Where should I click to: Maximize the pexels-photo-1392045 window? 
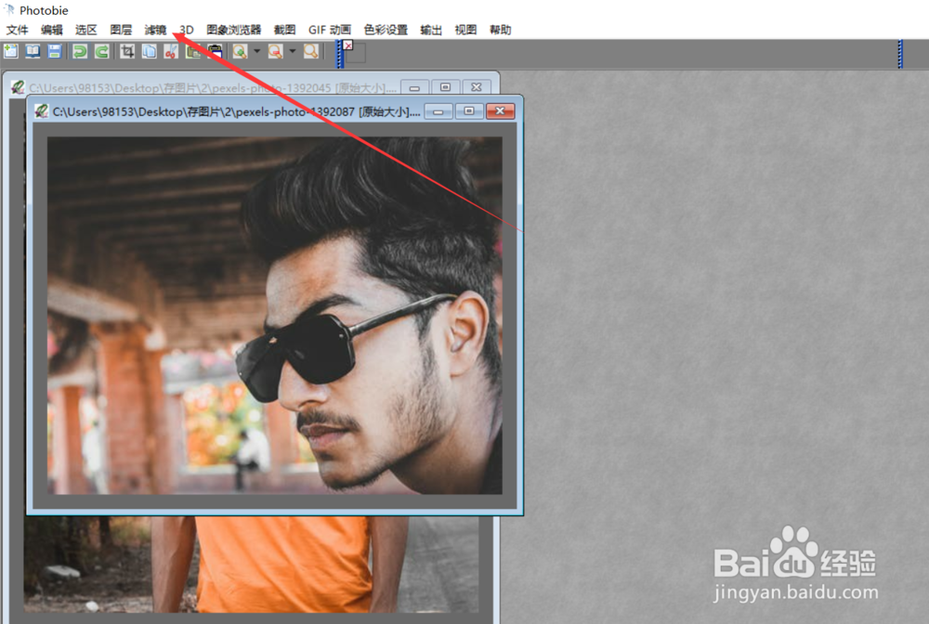(x=446, y=87)
